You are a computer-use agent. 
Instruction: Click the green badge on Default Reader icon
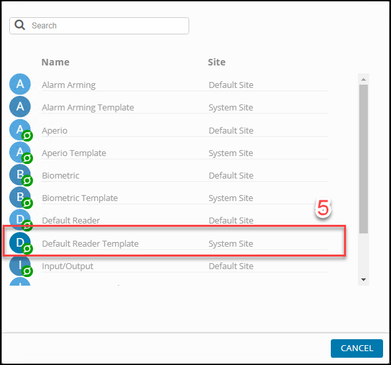tap(27, 225)
